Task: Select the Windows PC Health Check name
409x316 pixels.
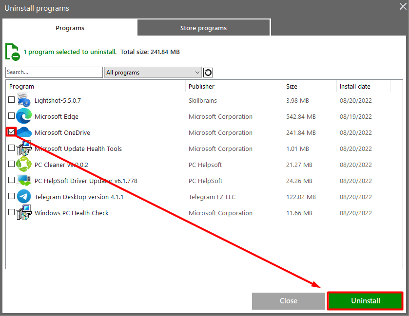Action: point(72,213)
